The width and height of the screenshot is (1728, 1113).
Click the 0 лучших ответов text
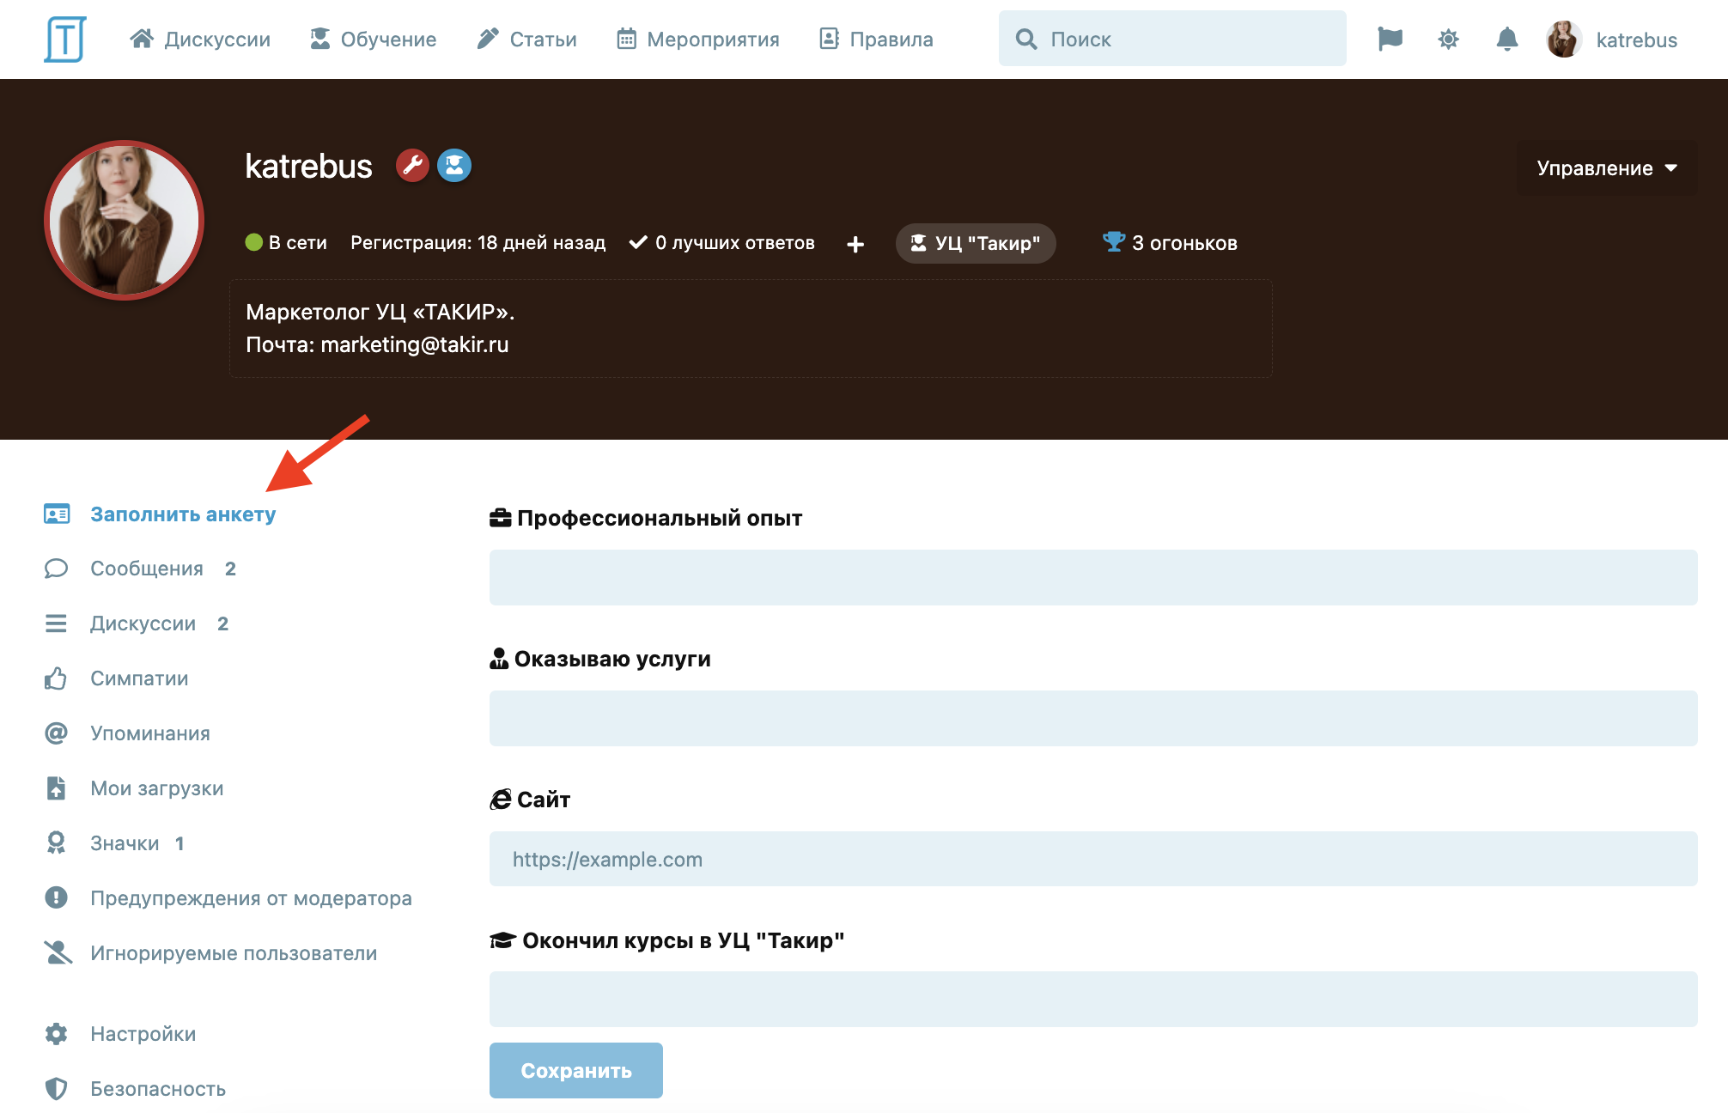click(734, 243)
